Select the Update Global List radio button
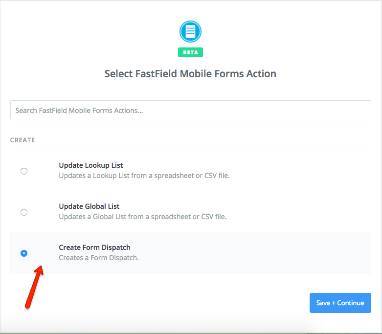382x334 pixels. [x=24, y=212]
